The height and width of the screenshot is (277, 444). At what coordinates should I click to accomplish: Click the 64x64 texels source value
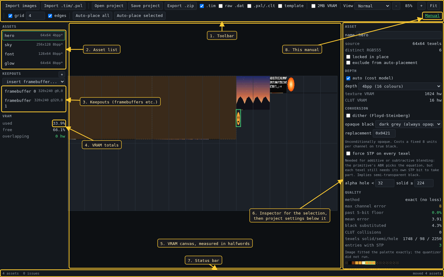(x=427, y=44)
